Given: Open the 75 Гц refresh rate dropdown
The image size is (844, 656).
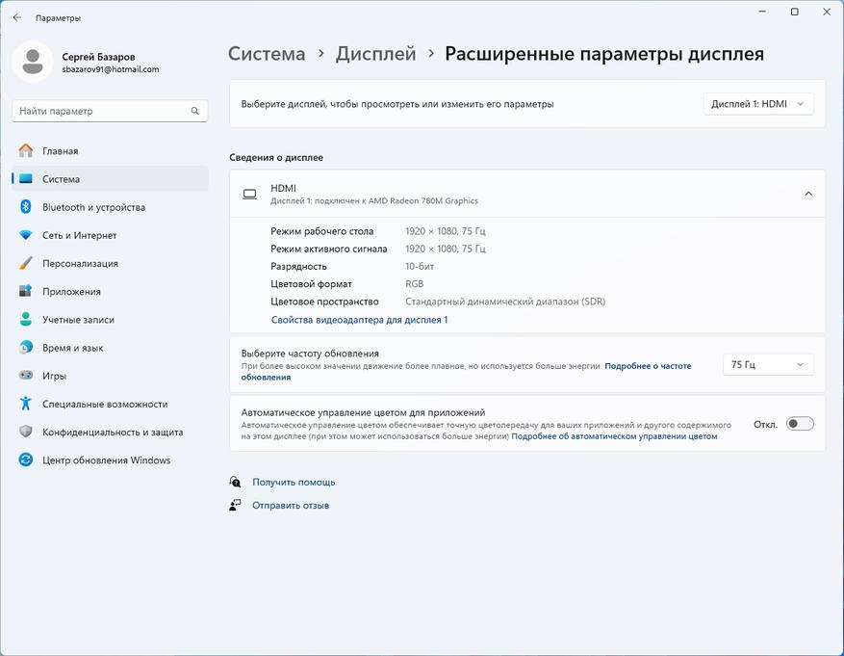Looking at the screenshot, I should tap(768, 365).
